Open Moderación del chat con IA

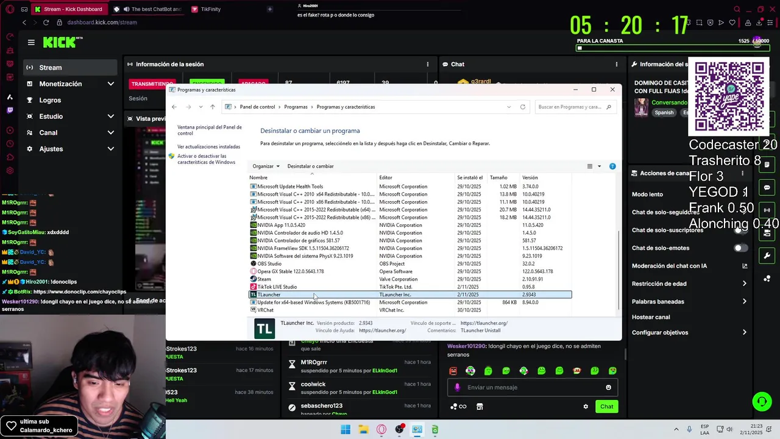coord(689,266)
